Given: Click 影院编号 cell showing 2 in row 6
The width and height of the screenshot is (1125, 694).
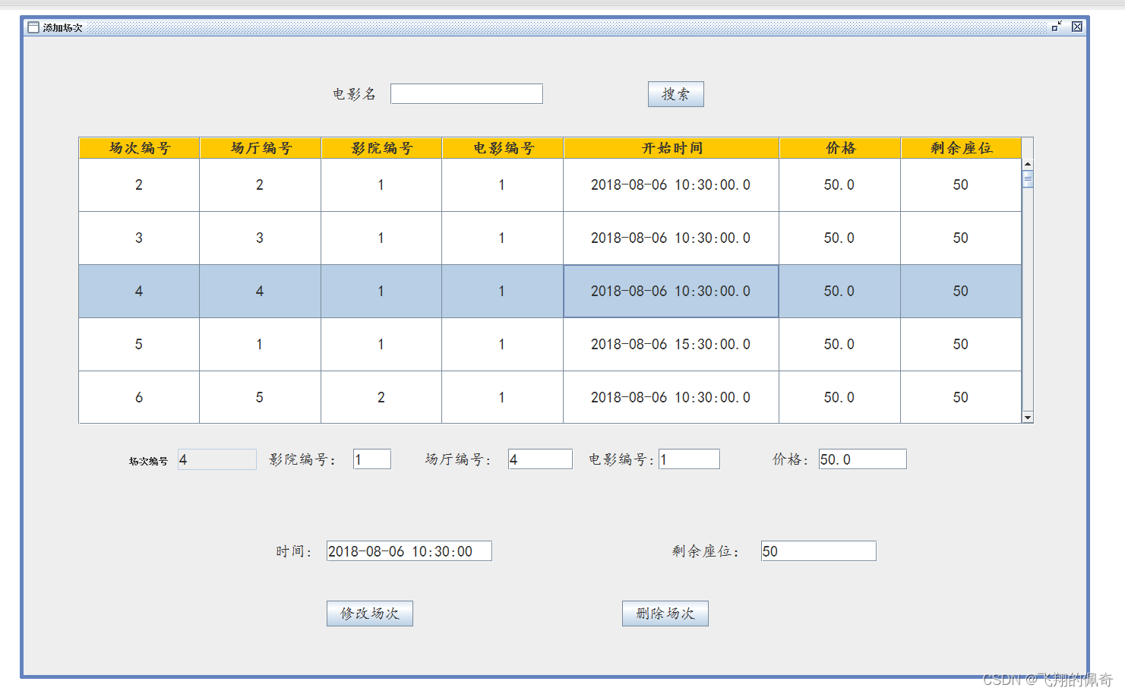Looking at the screenshot, I should point(381,397).
